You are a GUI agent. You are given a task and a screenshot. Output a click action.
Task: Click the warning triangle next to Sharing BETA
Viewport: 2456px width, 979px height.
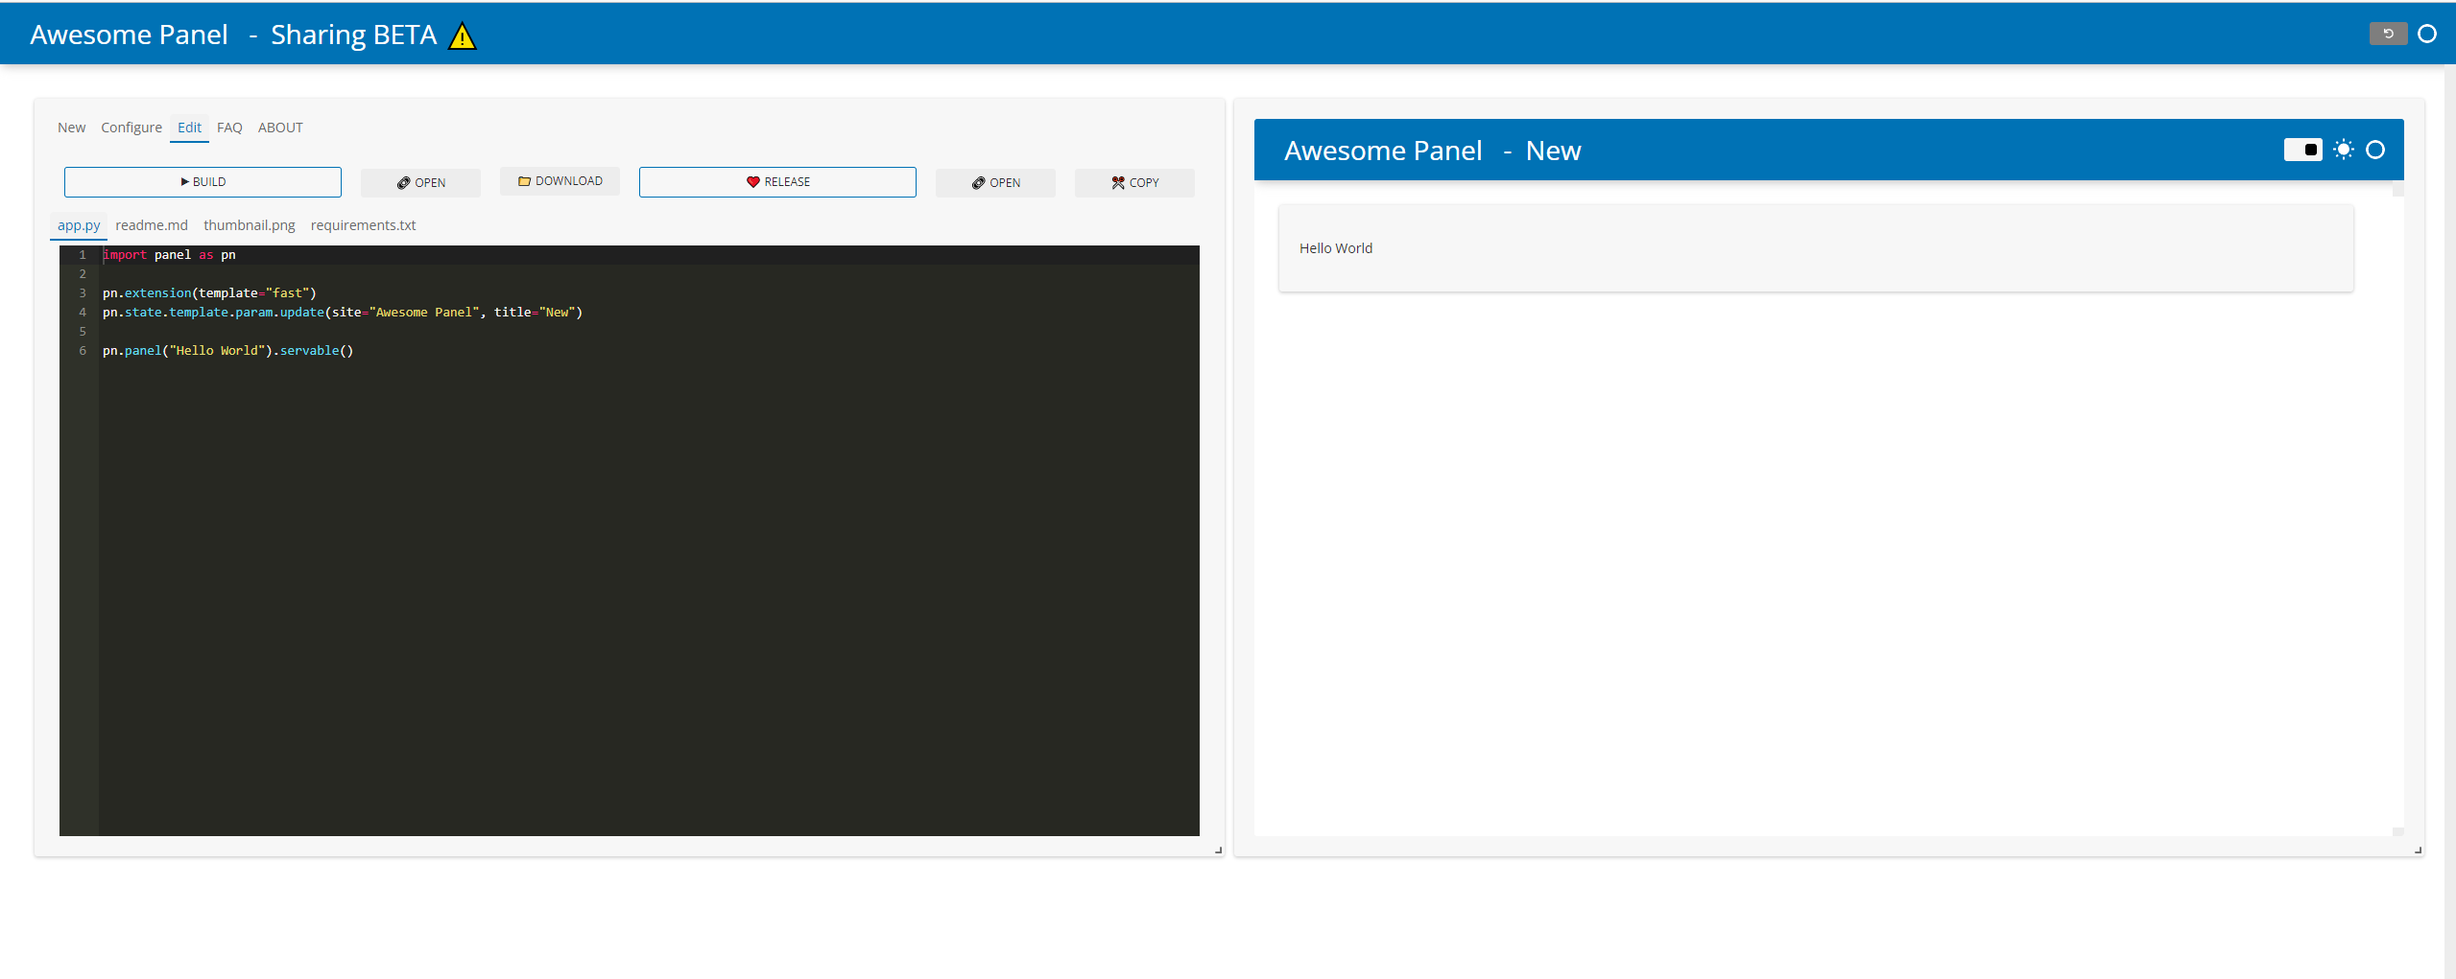click(462, 35)
